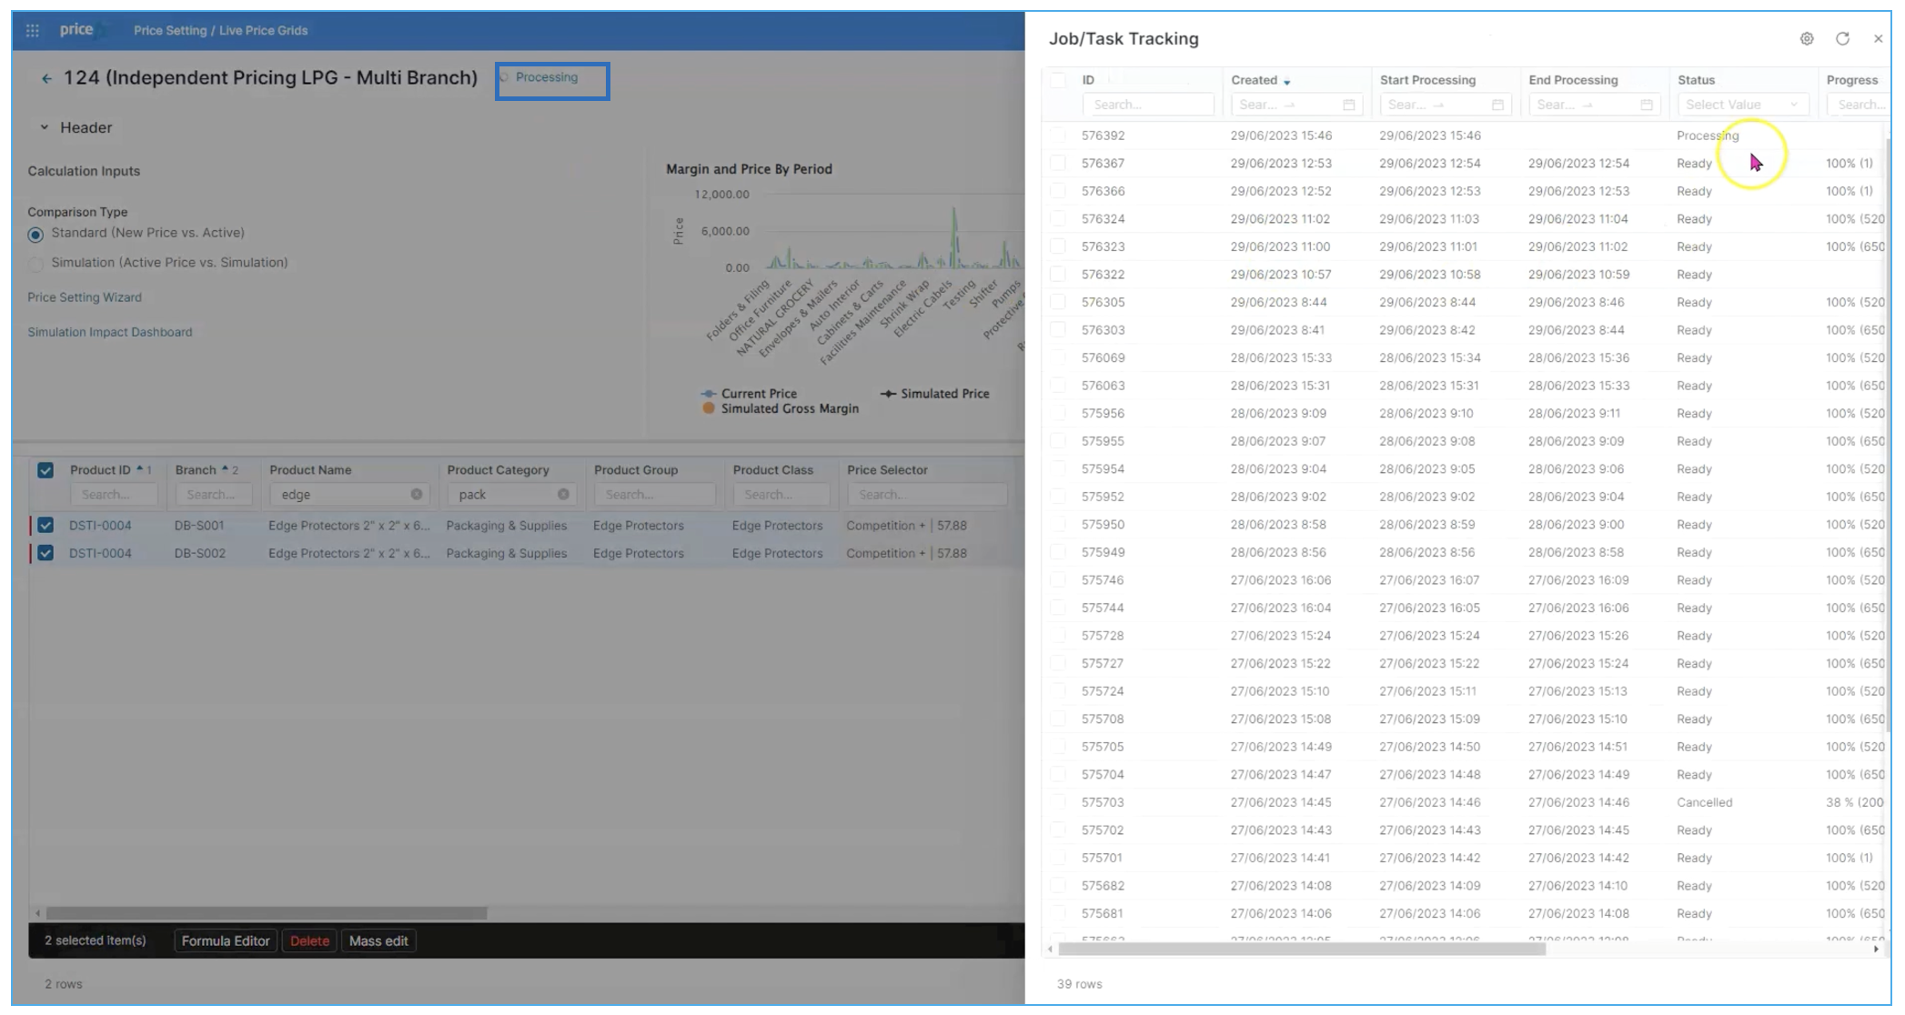Open Live Price Grids breadcrumb
The image size is (1905, 1015).
tap(263, 30)
